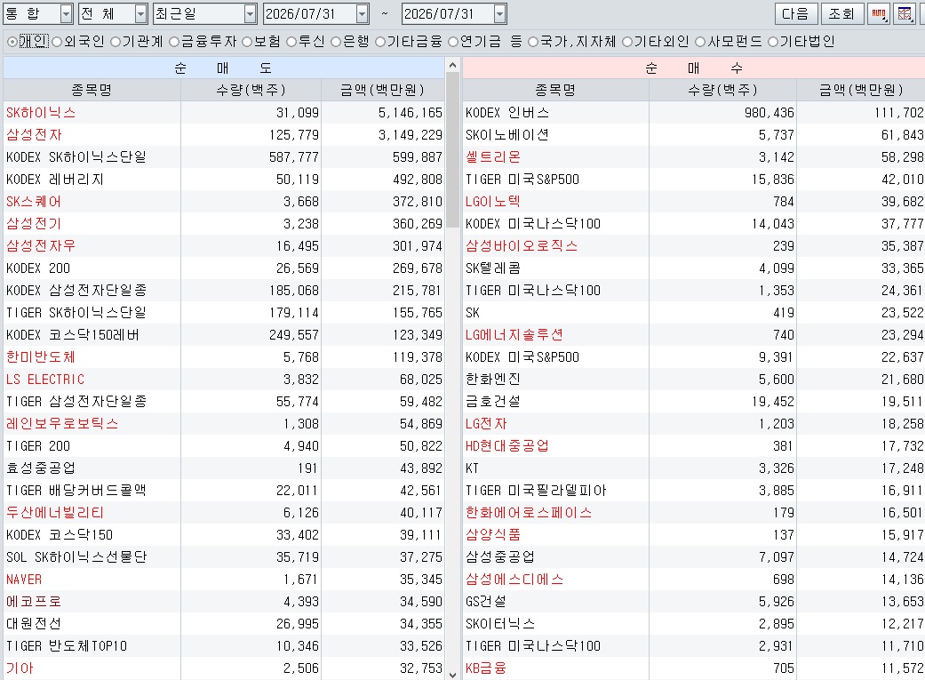Select the 기타법인 radio button
This screenshot has width=925, height=680.
click(x=773, y=42)
